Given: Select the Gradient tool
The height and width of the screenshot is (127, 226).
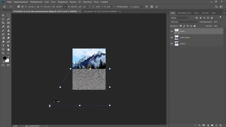Looking at the screenshot, I should 3,38.
